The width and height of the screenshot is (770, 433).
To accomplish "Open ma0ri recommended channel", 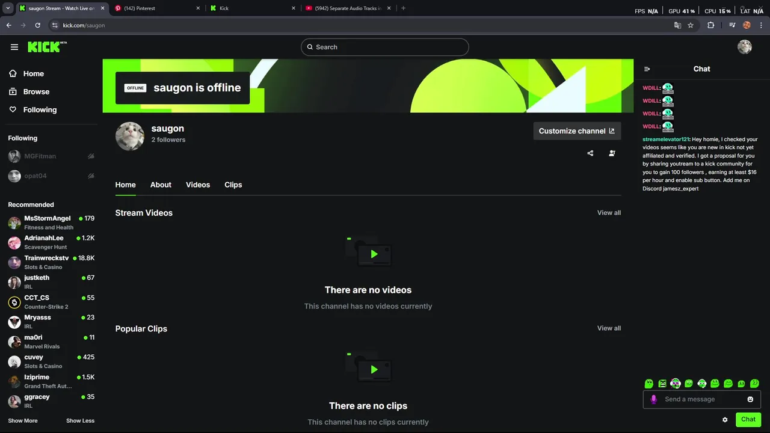I will coord(51,342).
